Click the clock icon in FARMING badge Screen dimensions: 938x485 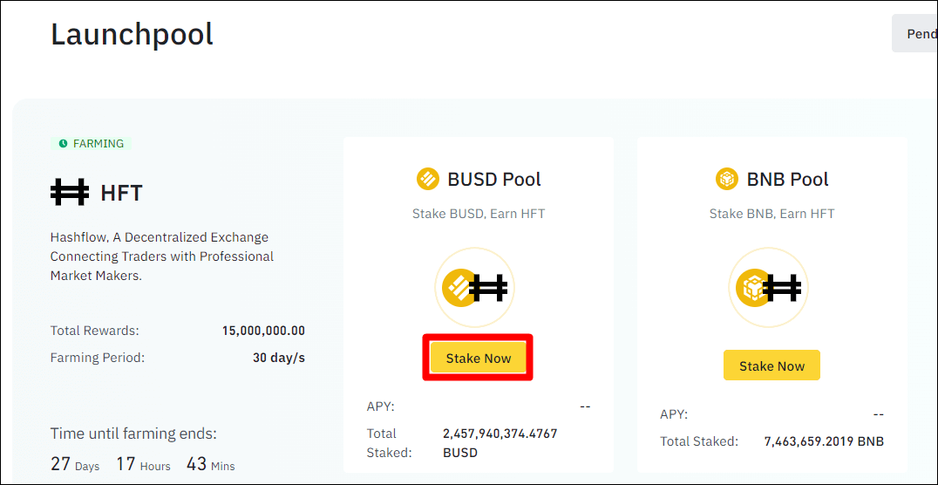(63, 144)
